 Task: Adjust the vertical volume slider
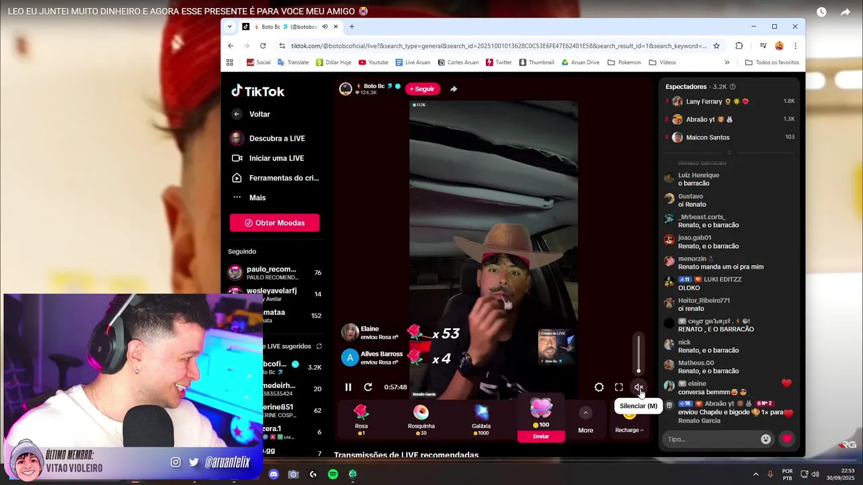(638, 352)
